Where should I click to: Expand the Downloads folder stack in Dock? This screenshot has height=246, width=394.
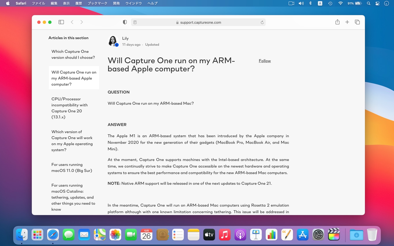356,235
